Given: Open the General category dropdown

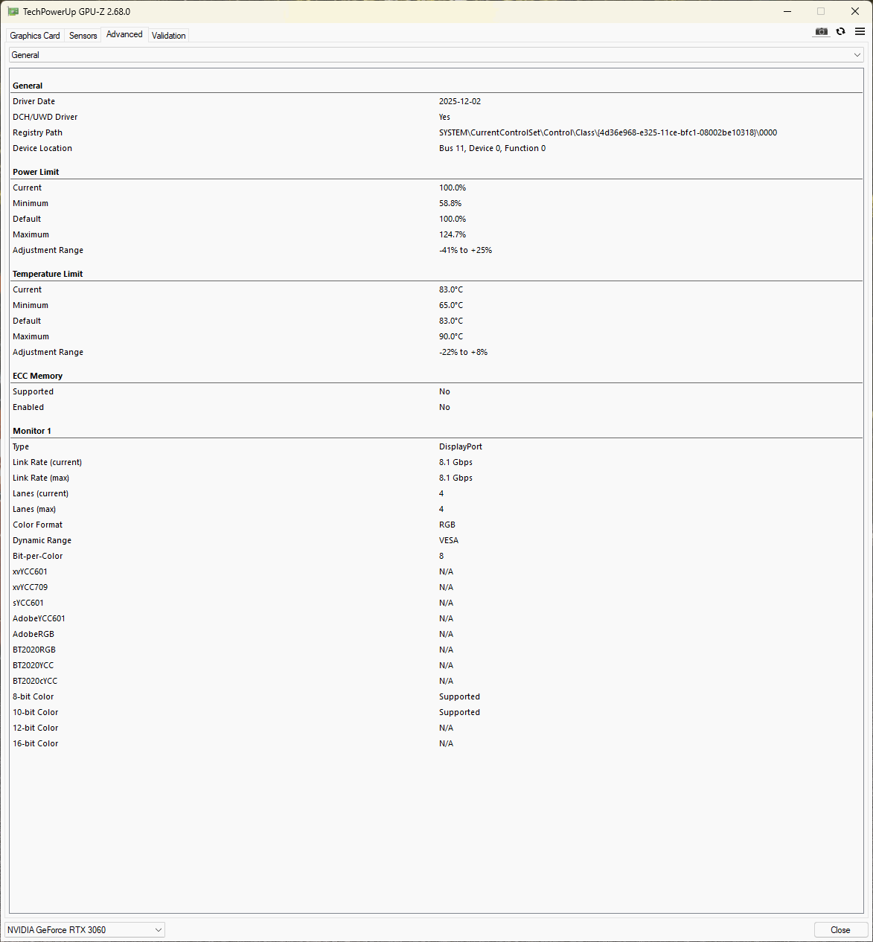Looking at the screenshot, I should (x=436, y=55).
